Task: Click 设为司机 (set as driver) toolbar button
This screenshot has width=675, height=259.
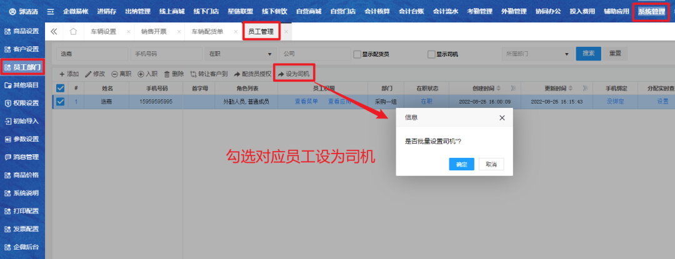Action: pos(294,74)
